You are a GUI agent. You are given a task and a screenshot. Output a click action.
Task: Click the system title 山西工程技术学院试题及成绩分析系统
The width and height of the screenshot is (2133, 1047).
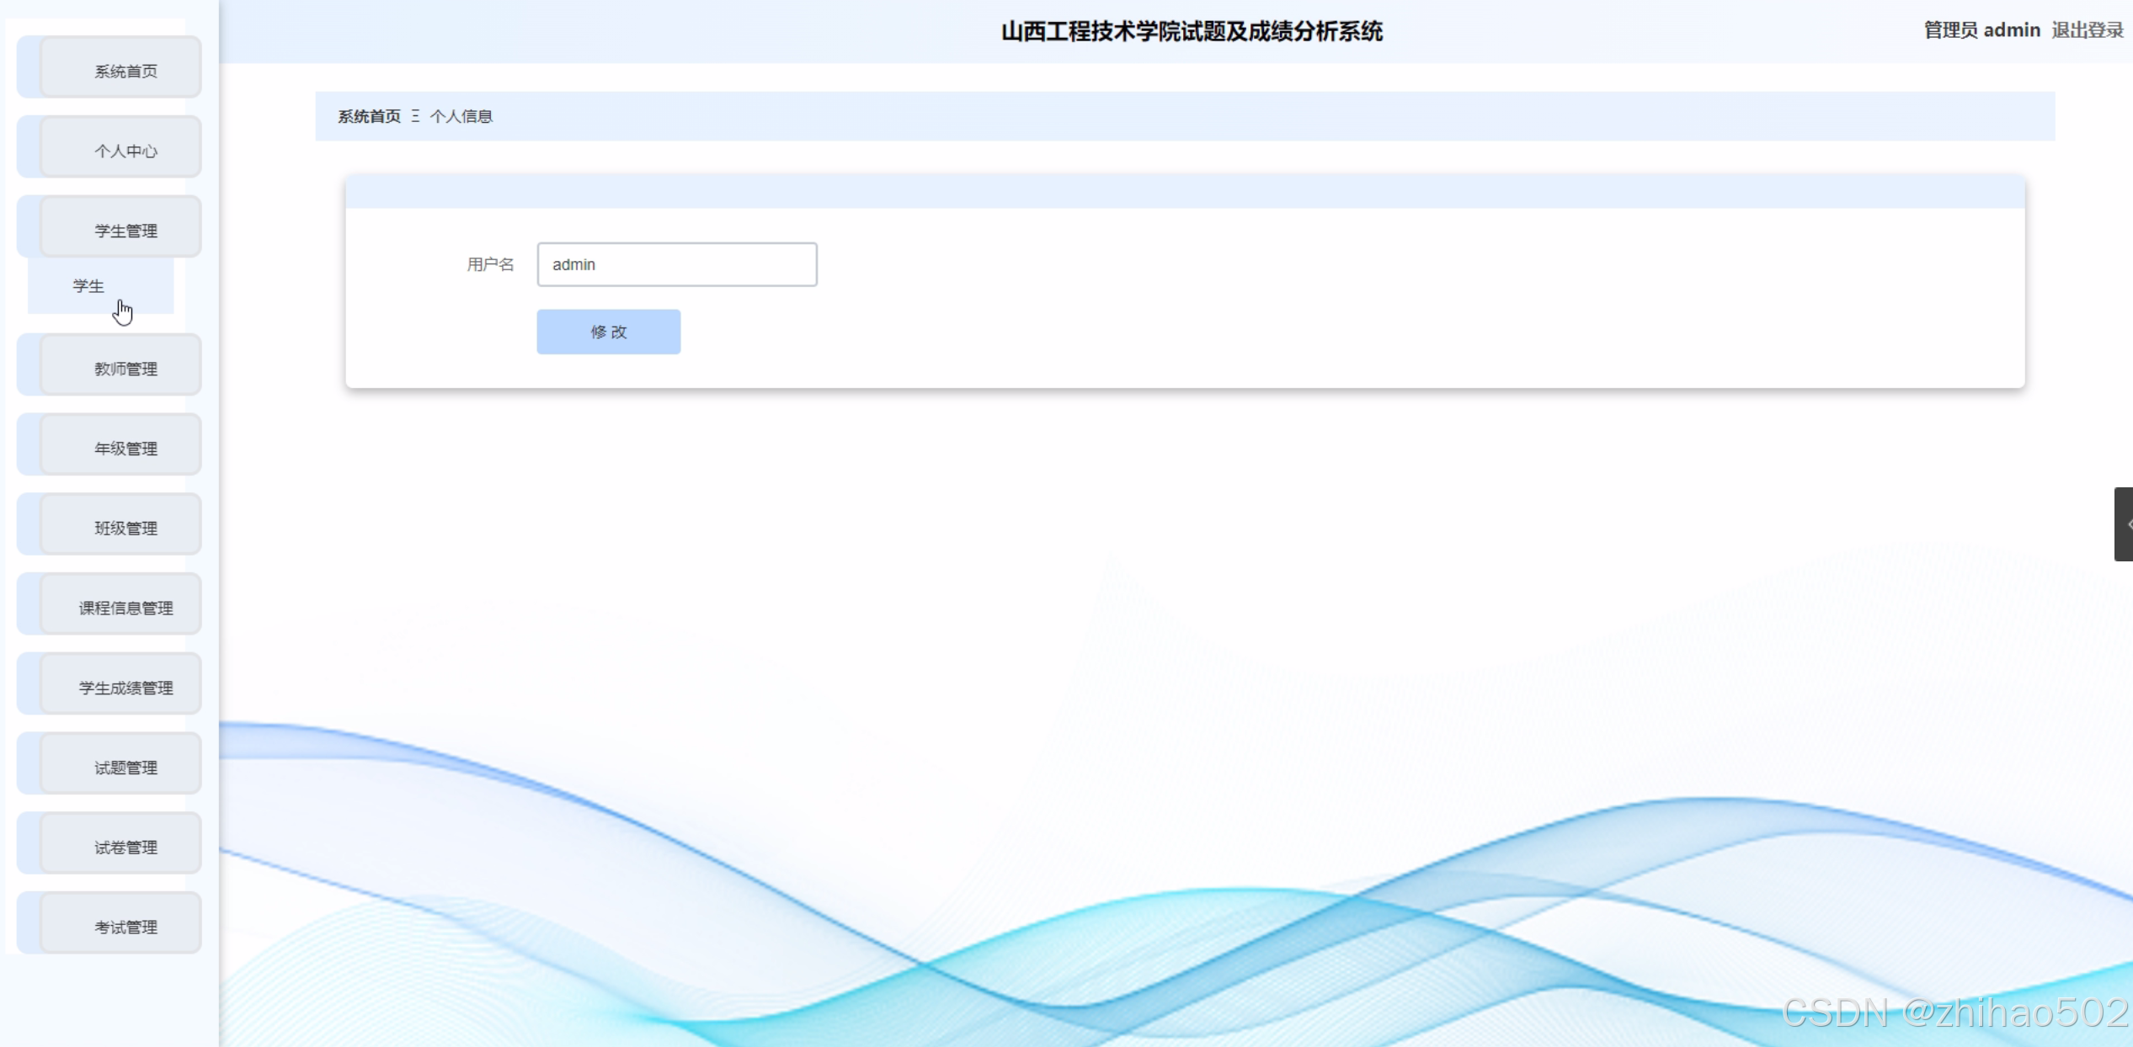[1191, 31]
